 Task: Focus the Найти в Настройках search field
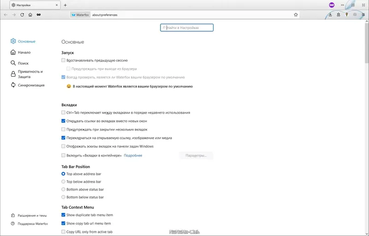[187, 28]
